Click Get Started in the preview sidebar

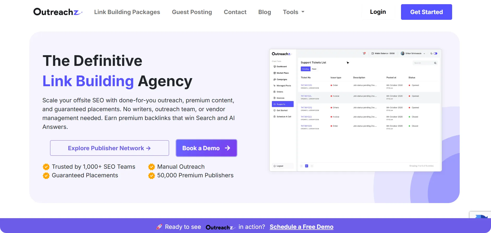point(280,110)
